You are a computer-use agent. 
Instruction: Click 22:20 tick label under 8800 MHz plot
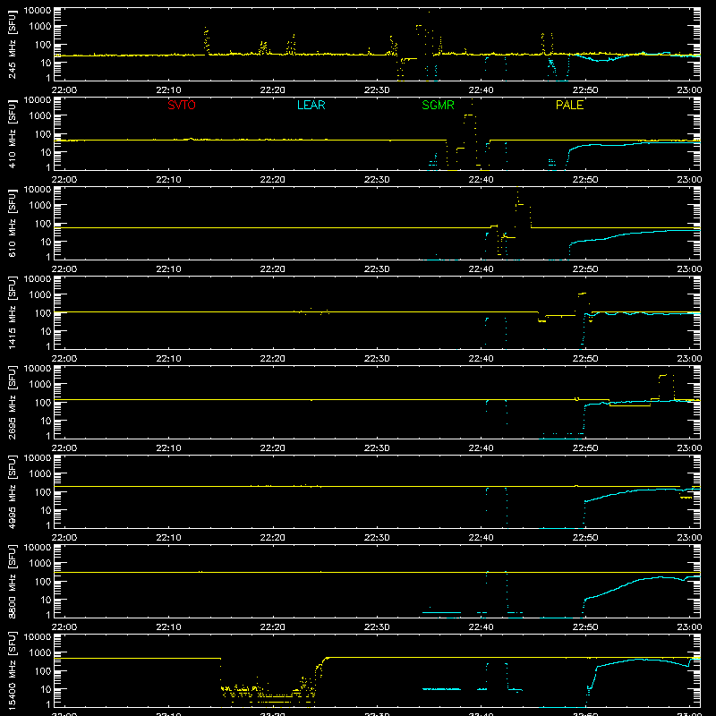[273, 627]
